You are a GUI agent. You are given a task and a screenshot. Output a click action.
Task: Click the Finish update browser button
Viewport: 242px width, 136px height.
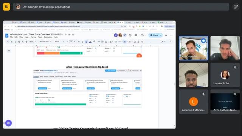(169, 26)
